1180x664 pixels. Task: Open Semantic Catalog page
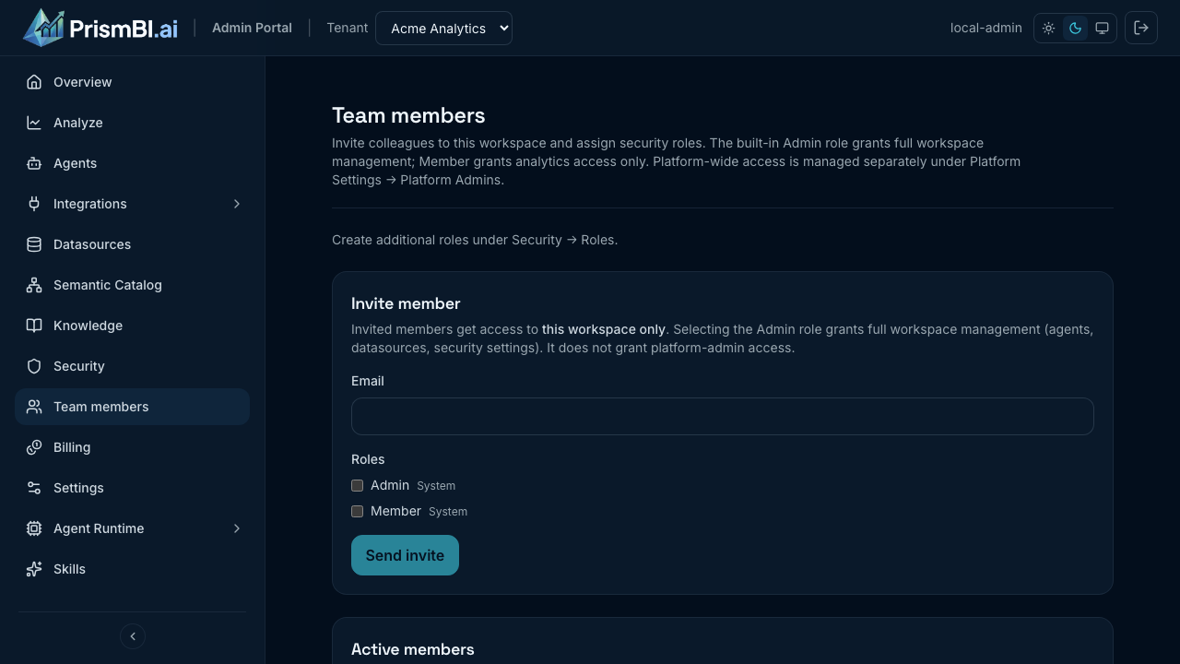pos(132,285)
